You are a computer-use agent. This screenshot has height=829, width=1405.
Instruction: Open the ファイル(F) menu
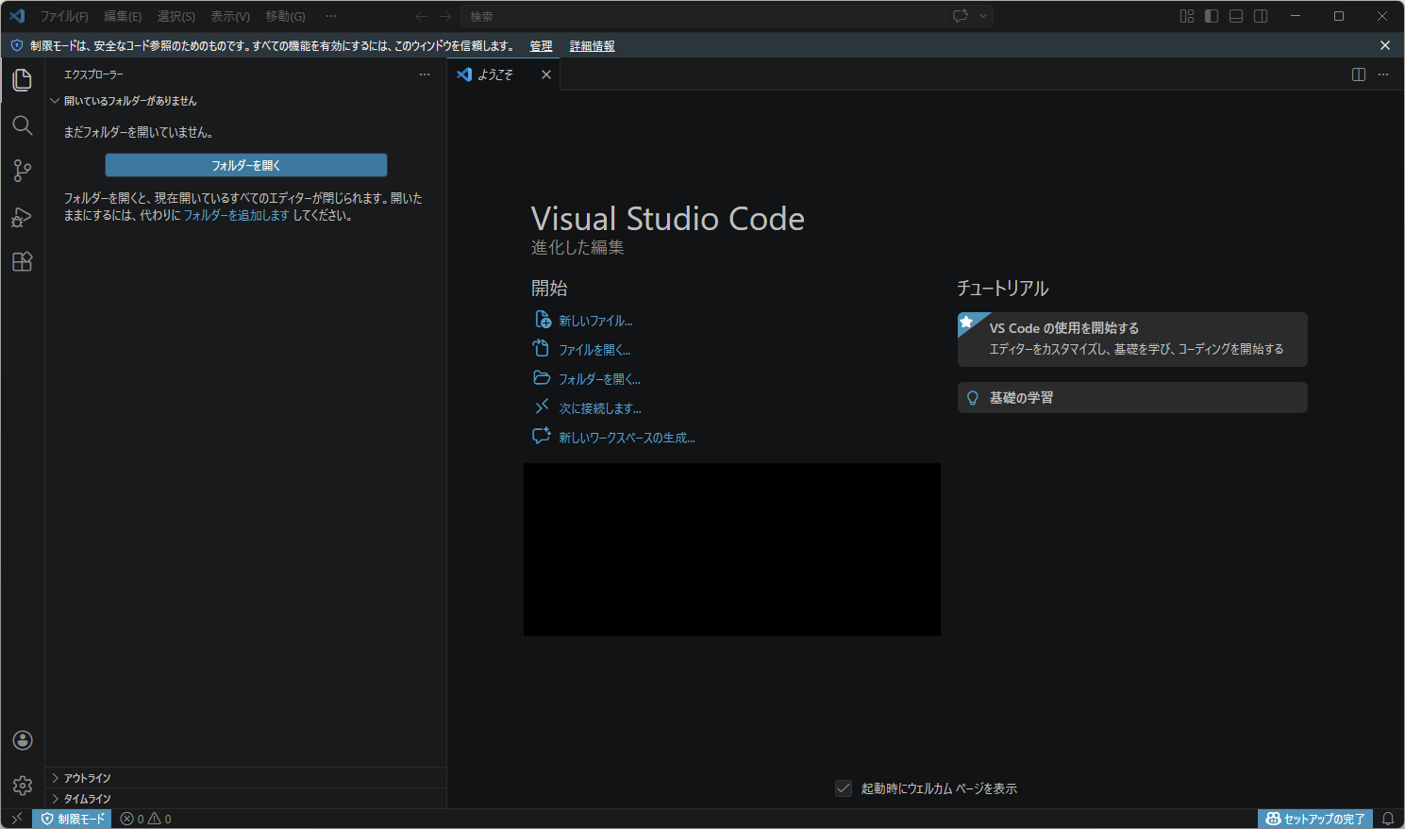[x=64, y=16]
